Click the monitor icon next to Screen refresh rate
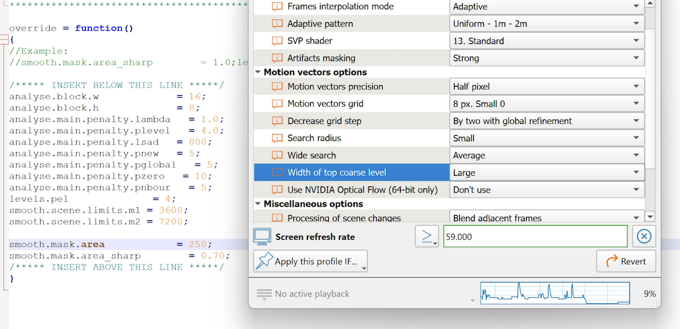The width and height of the screenshot is (680, 329). [x=263, y=237]
